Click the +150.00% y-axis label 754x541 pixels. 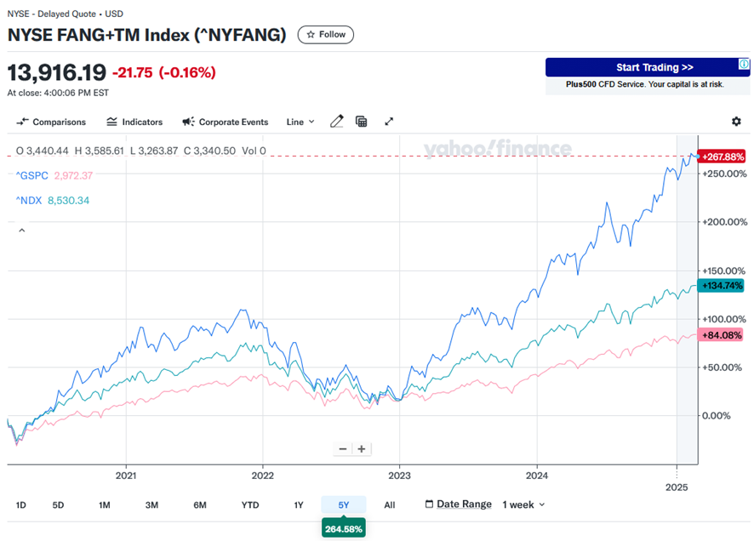(724, 270)
